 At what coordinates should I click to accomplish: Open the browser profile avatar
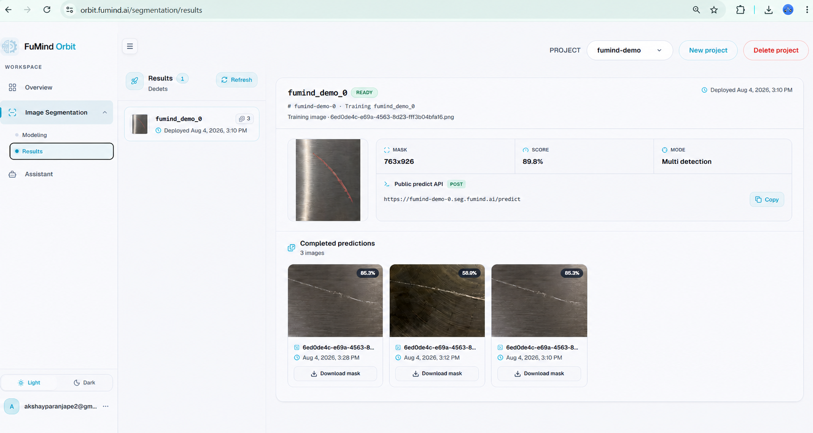(x=788, y=9)
